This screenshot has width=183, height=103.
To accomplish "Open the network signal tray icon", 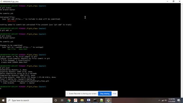I will [x=162, y=100].
